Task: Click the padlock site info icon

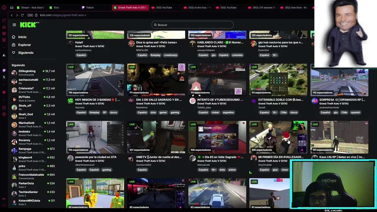Action: (x=36, y=15)
